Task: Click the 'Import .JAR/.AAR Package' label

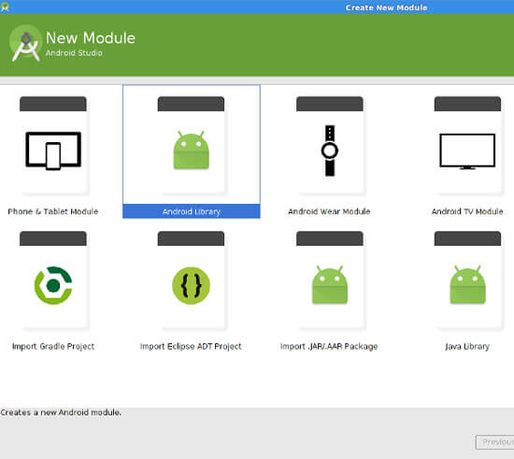Action: [329, 346]
